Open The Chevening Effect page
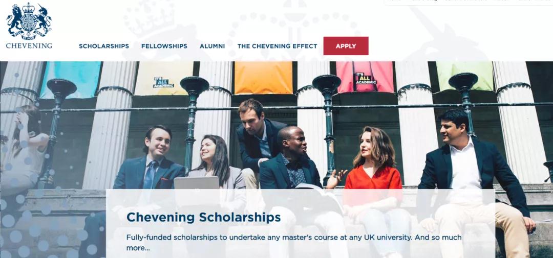This screenshot has width=553, height=258. pos(277,46)
